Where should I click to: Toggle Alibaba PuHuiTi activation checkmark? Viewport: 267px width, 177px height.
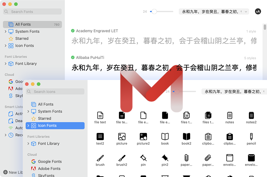pos(73,57)
